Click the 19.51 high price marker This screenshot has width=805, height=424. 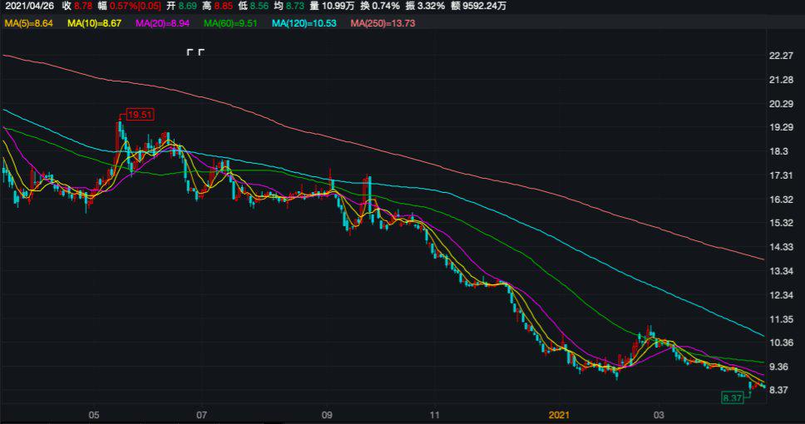(x=140, y=115)
